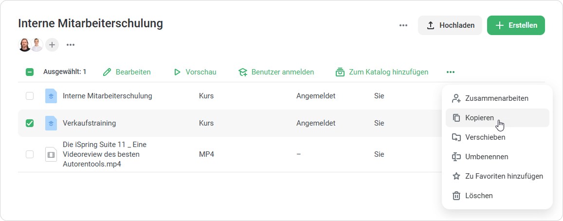
Task: Click the Zum Katalog hinzufügen icon
Action: pos(340,72)
